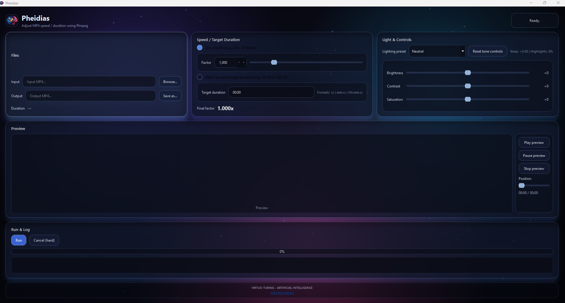
Task: Pause the preview playback
Action: click(533, 155)
